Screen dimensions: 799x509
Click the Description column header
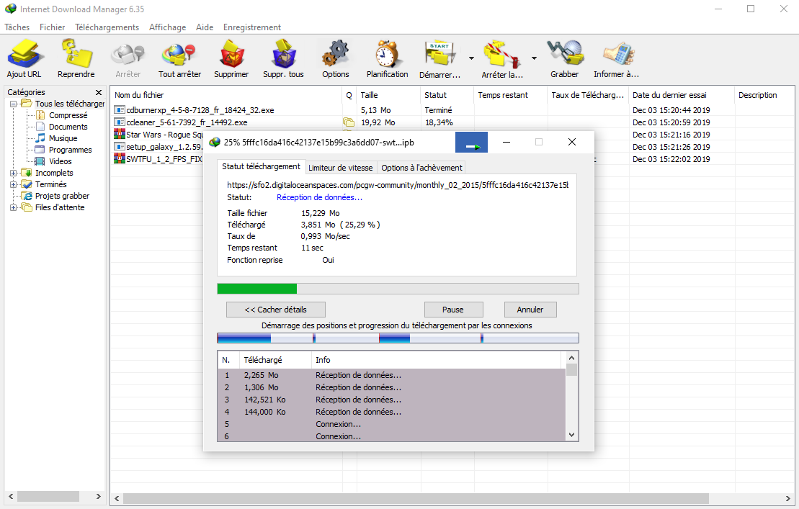coord(764,95)
